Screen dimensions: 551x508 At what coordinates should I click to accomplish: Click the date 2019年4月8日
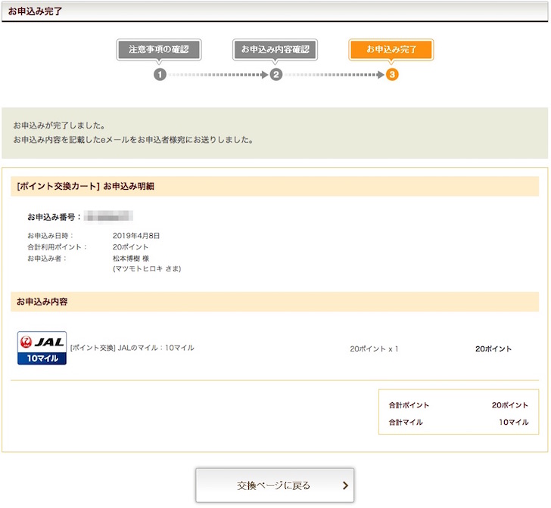coord(136,236)
